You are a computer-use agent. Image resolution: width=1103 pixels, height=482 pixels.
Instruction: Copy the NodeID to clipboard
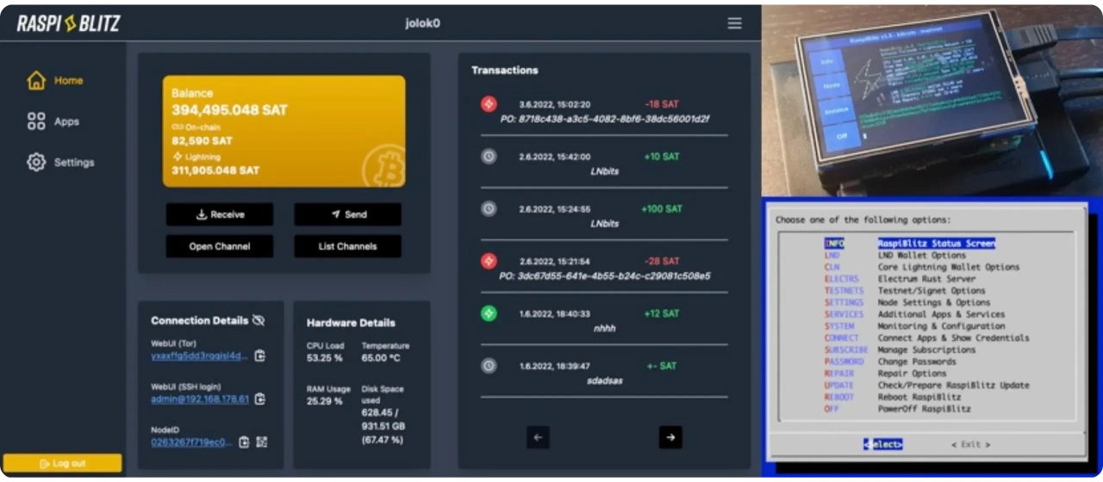(x=244, y=442)
